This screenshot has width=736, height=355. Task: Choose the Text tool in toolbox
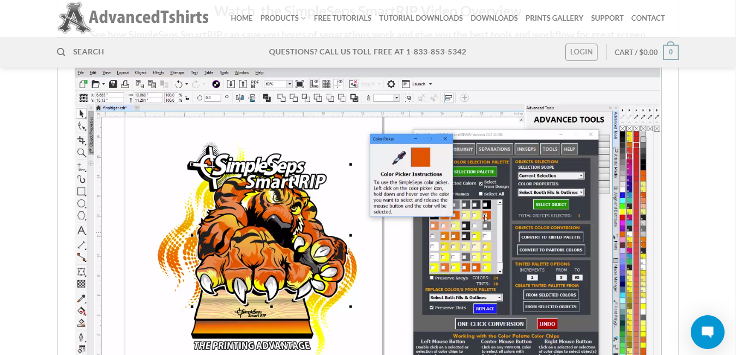click(81, 231)
